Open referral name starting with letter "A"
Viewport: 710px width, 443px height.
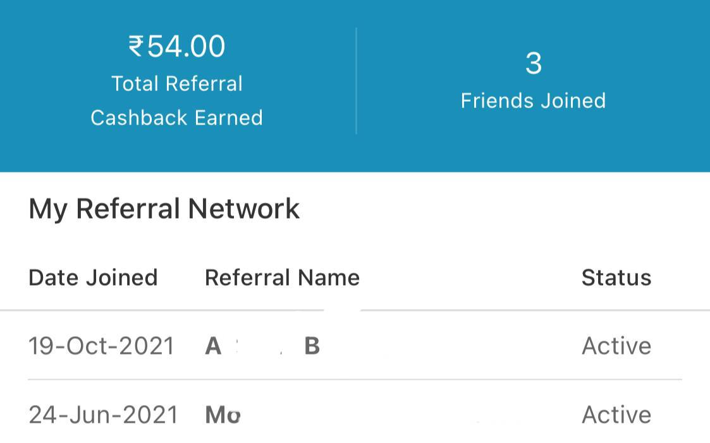click(214, 346)
